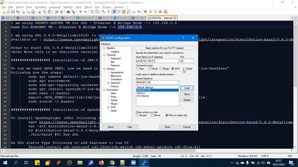Click the Save toolbar icon in Notepad++

click(x=13, y=12)
